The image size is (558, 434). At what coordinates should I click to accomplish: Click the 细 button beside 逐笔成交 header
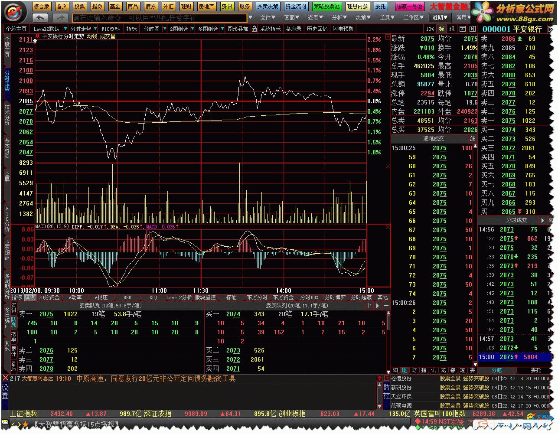[473, 139]
